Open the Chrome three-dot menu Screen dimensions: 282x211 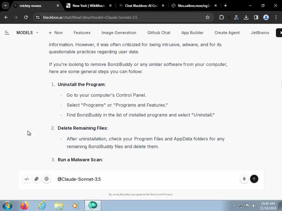276,17
